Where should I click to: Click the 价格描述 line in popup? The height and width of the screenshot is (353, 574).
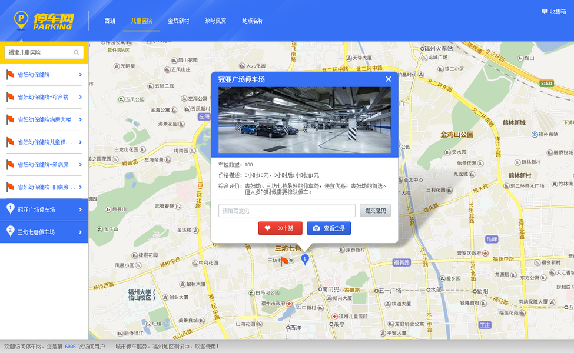pos(268,175)
